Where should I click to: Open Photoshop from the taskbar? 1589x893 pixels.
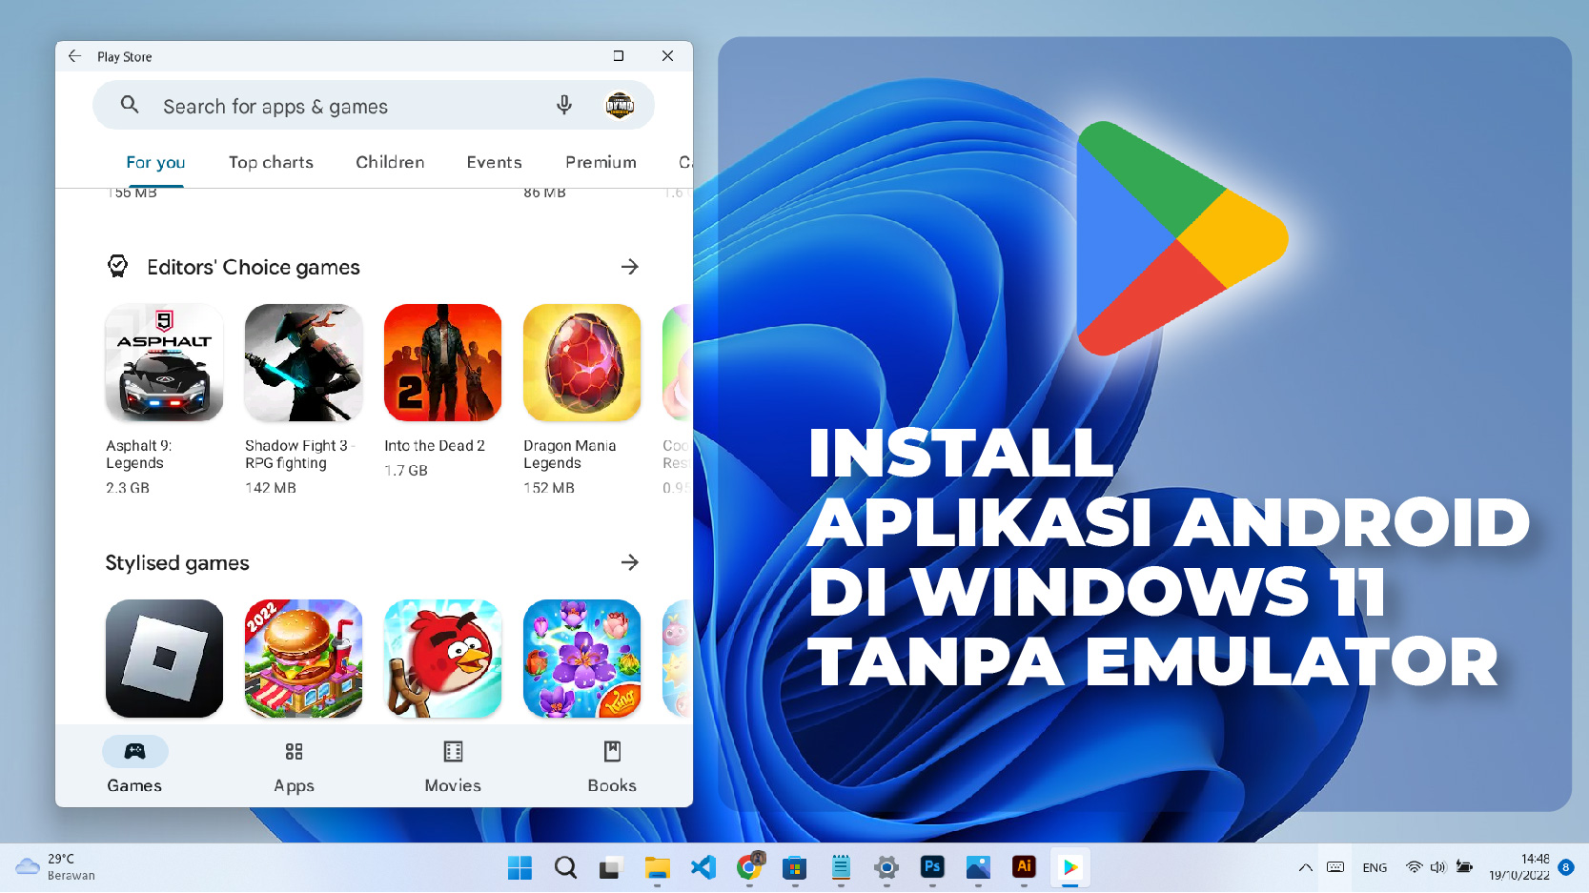click(932, 867)
